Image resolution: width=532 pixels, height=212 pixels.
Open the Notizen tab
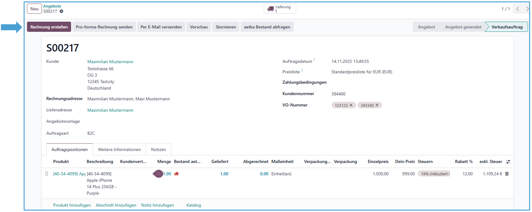tap(158, 150)
